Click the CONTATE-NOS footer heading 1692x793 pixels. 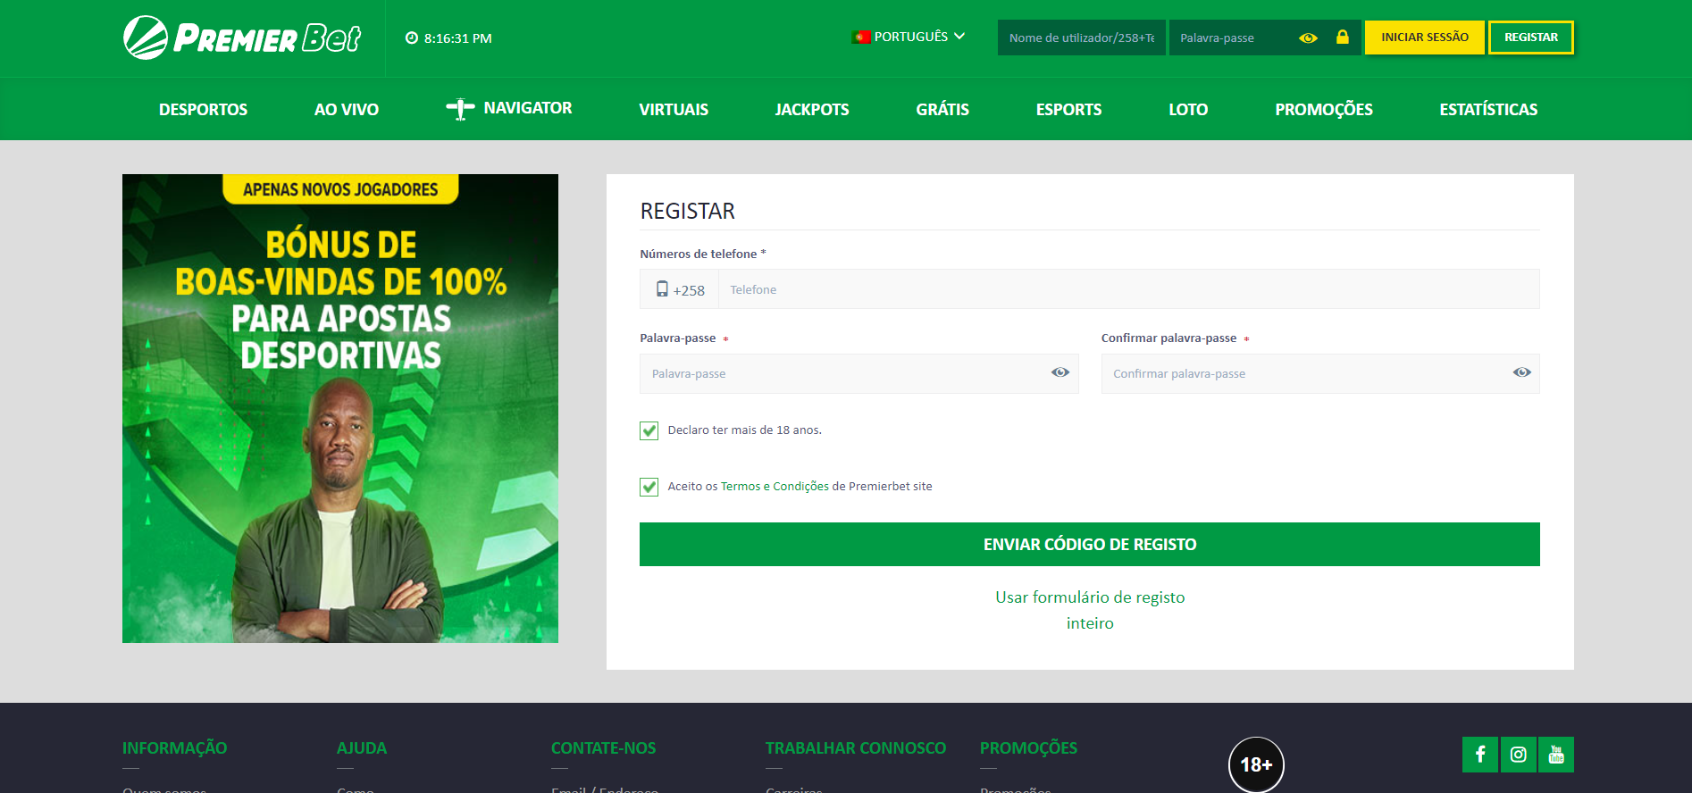pyautogui.click(x=604, y=748)
